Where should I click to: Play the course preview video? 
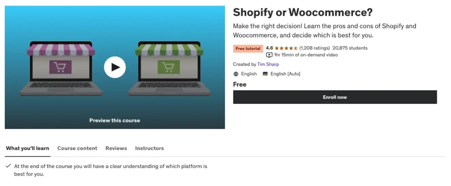115,67
